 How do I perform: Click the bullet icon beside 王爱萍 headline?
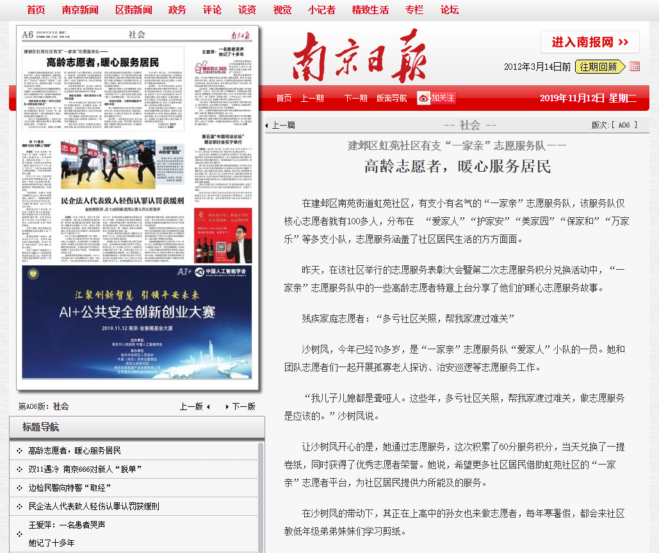click(x=19, y=534)
